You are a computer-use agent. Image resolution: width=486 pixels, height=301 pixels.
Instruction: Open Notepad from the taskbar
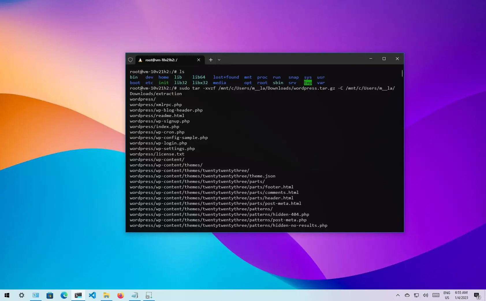pos(134,295)
